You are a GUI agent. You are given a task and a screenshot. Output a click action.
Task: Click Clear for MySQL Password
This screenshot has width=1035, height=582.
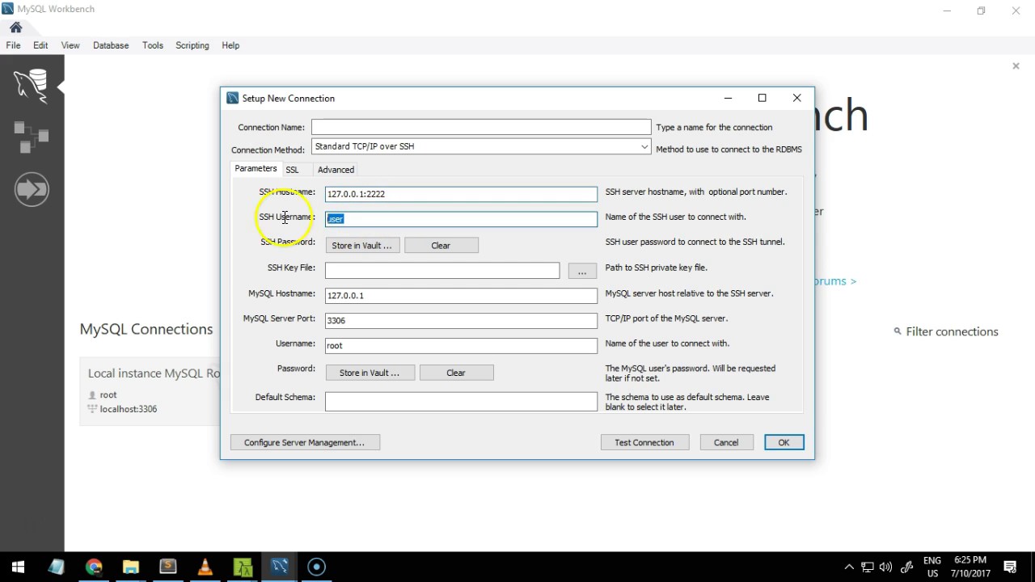tap(456, 373)
